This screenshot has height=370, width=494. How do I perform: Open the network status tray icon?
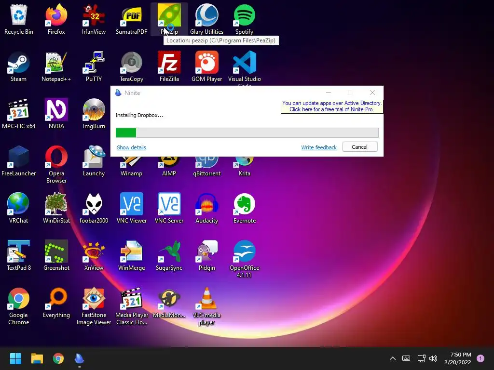coord(421,358)
